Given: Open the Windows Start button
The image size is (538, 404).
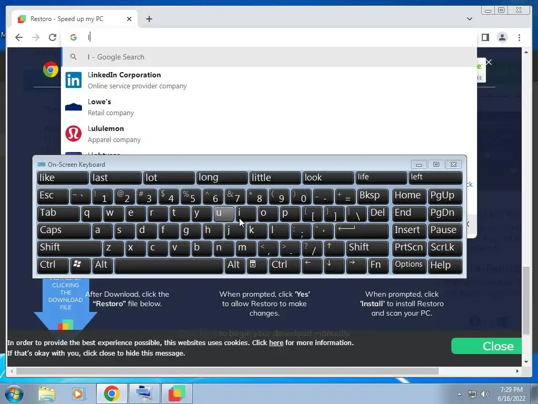Looking at the screenshot, I should pyautogui.click(x=14, y=393).
